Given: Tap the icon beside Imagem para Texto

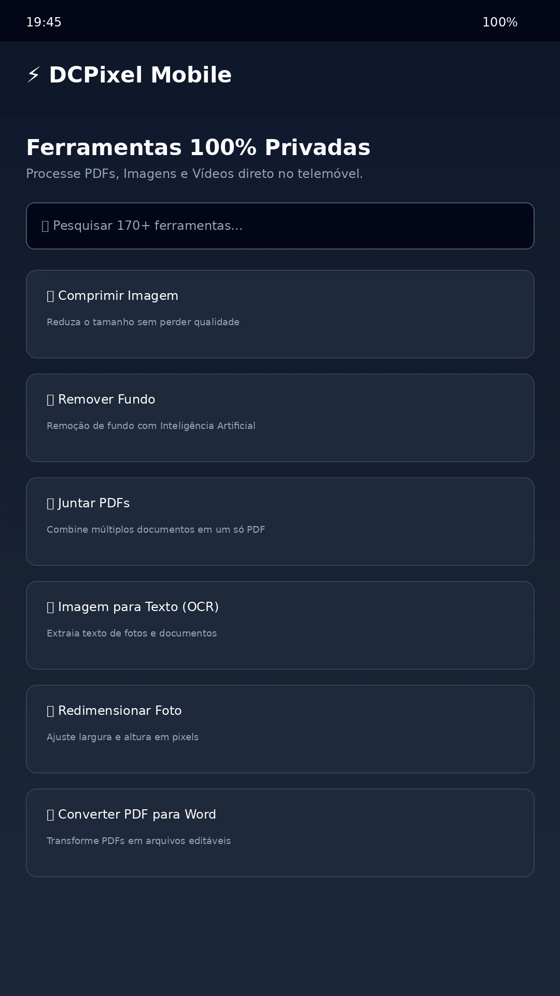Looking at the screenshot, I should click(x=50, y=607).
